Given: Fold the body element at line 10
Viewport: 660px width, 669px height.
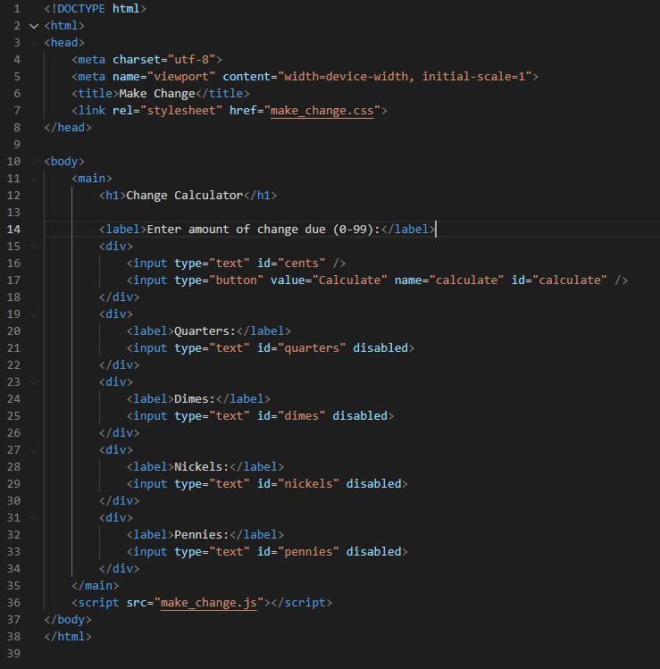Looking at the screenshot, I should point(34,162).
